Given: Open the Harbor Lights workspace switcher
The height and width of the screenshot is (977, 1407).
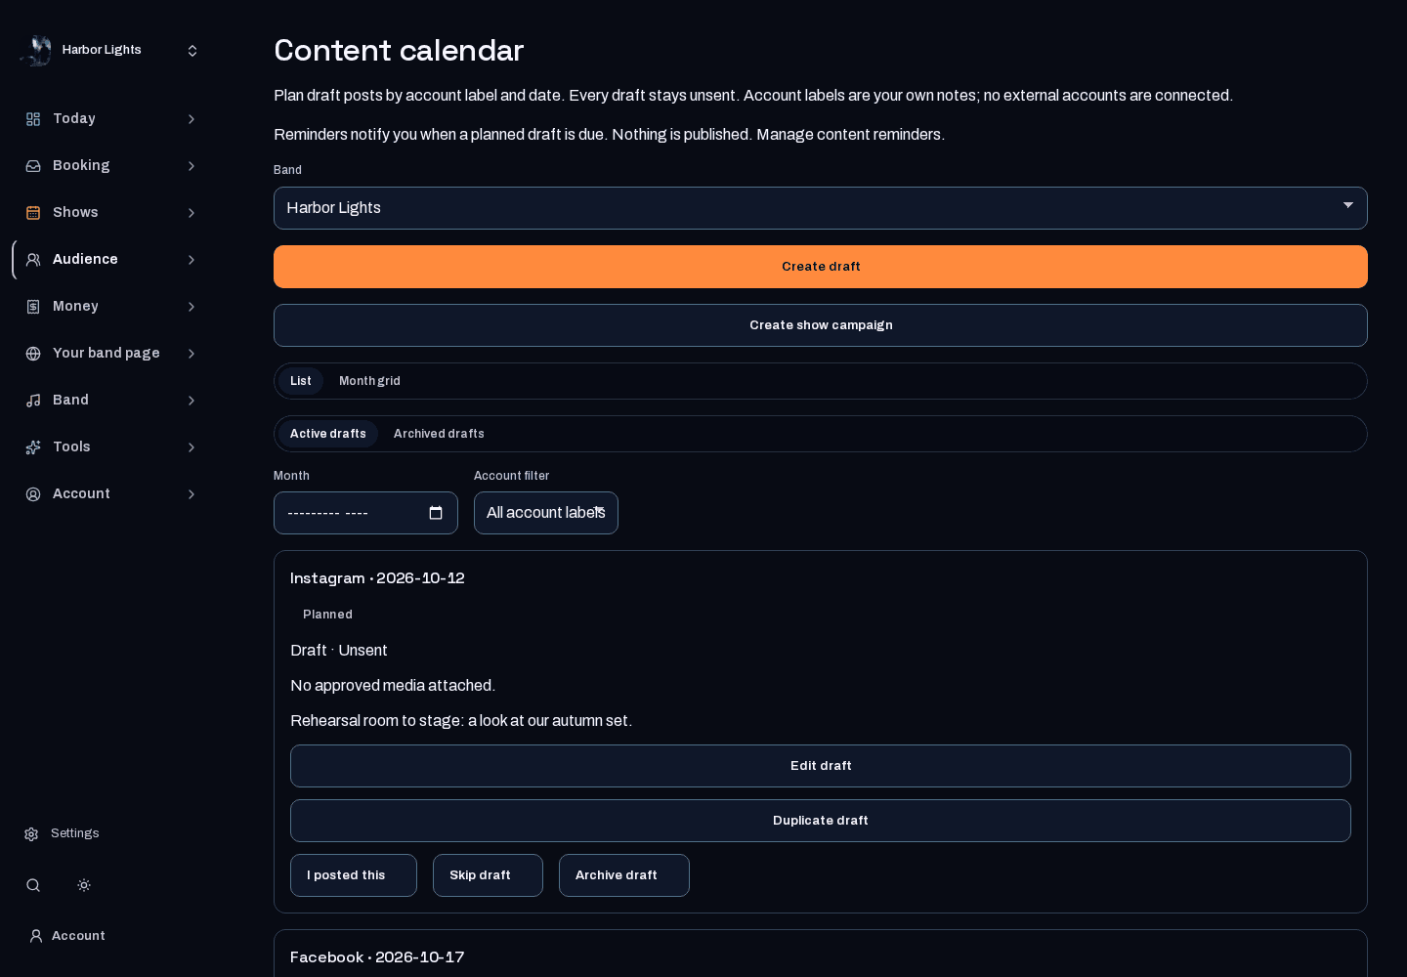Looking at the screenshot, I should coord(109,51).
